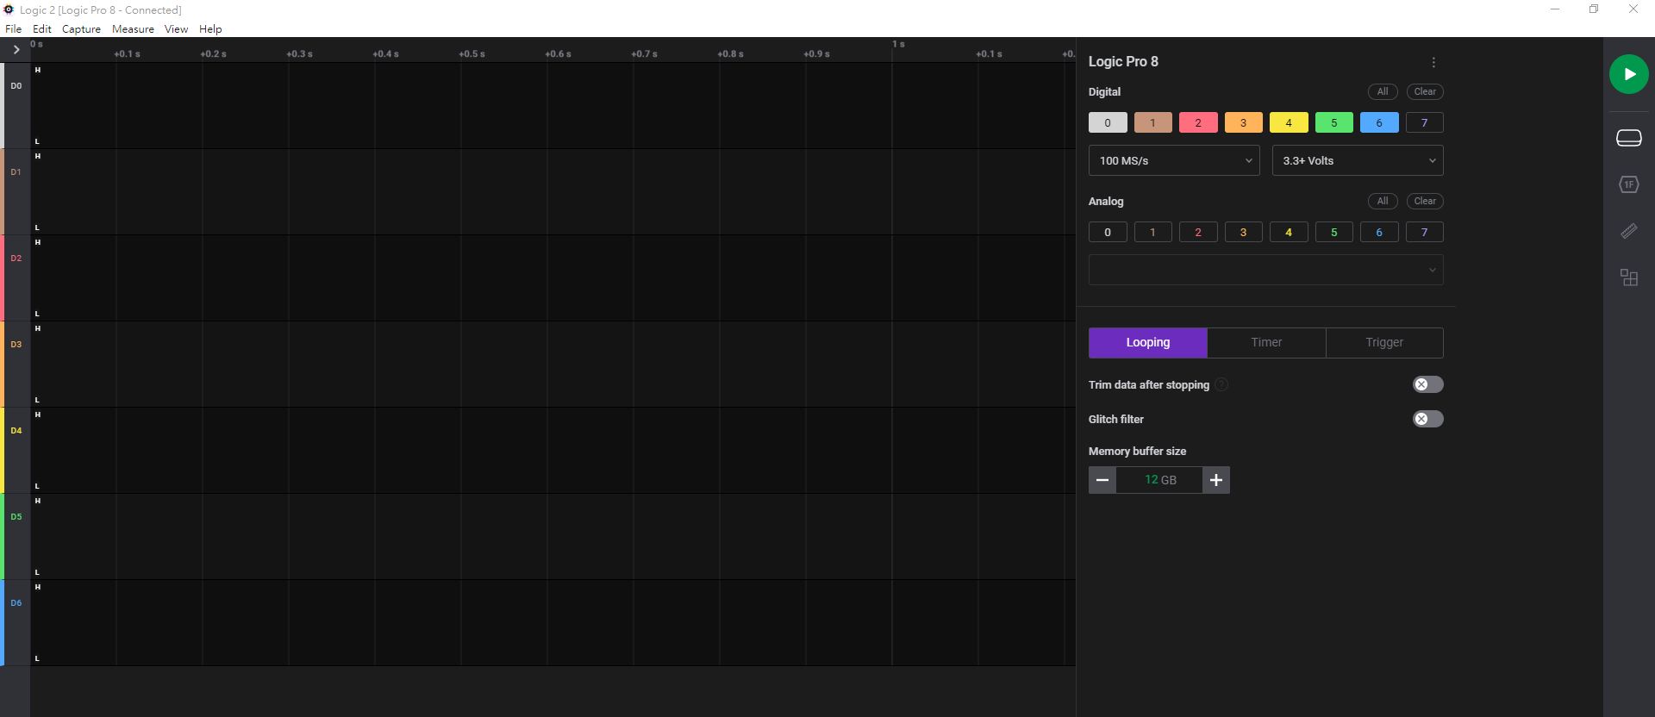Image resolution: width=1655 pixels, height=717 pixels.
Task: Enable analog channel 3
Action: pyautogui.click(x=1243, y=232)
